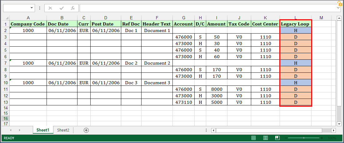Screen dimensions: 344x143
Task: Add a new sheet with plus icon
Action: [86, 130]
